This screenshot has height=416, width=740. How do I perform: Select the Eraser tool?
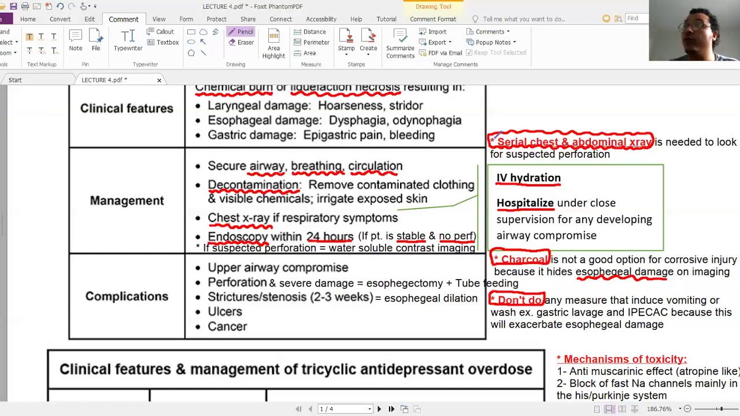241,42
